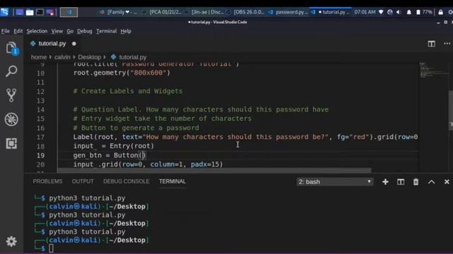Click the notification bell in the system tray

[409, 12]
